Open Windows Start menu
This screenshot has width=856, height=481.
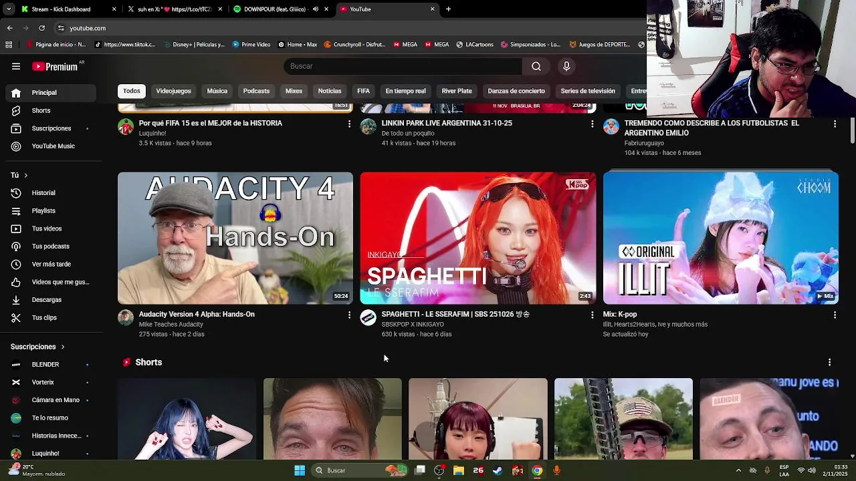pos(300,470)
